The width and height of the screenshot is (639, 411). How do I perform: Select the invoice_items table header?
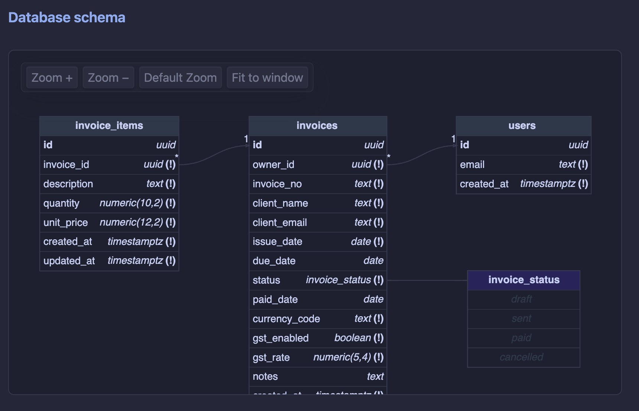tap(109, 126)
